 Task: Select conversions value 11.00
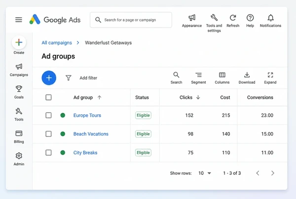(267, 153)
